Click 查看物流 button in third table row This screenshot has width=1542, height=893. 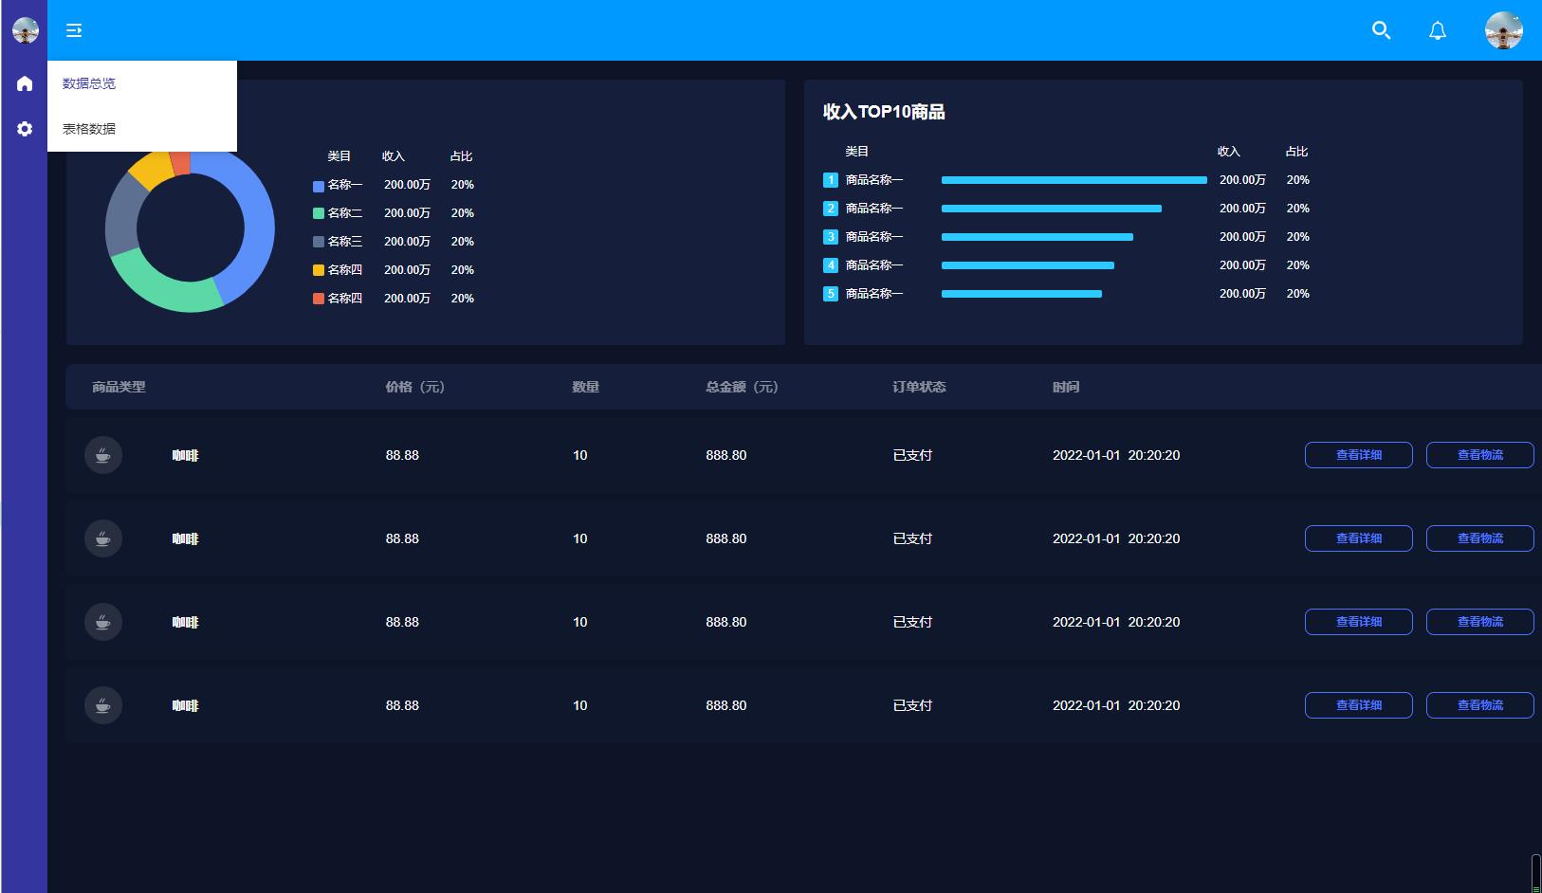tap(1480, 622)
